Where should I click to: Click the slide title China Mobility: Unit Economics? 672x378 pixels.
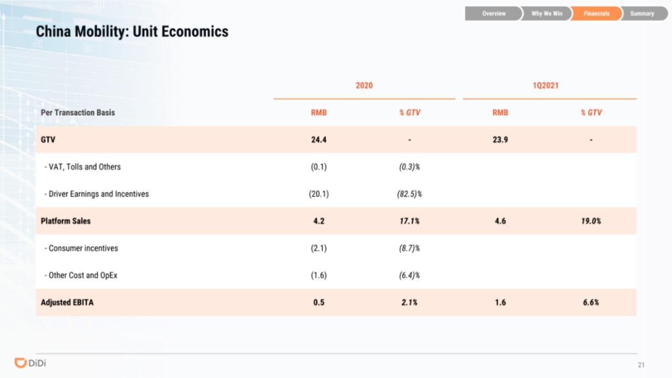(x=132, y=31)
